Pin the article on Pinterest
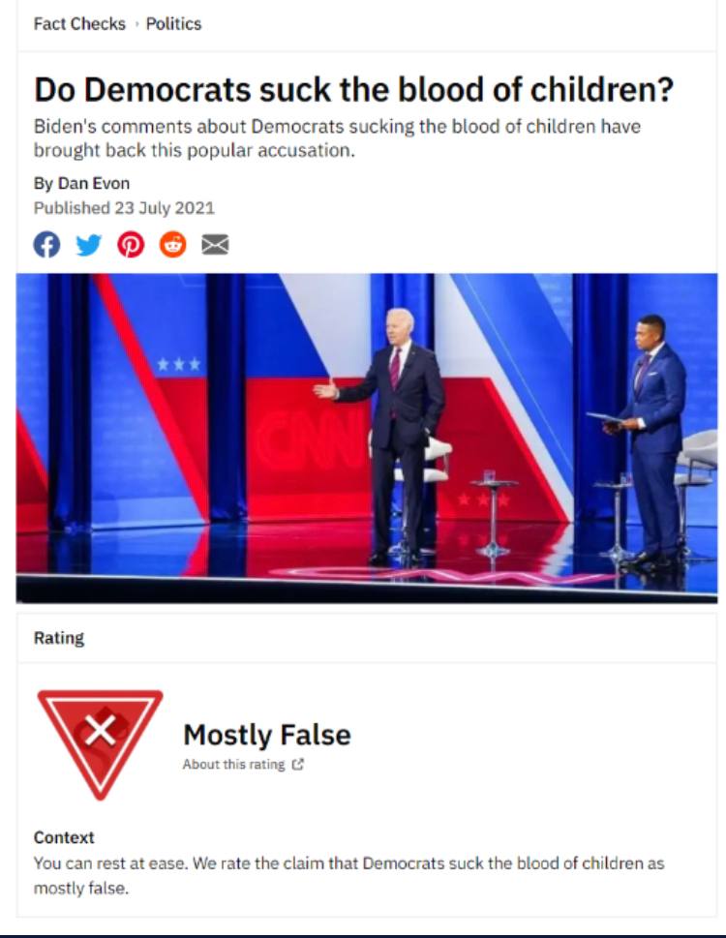 [x=131, y=244]
